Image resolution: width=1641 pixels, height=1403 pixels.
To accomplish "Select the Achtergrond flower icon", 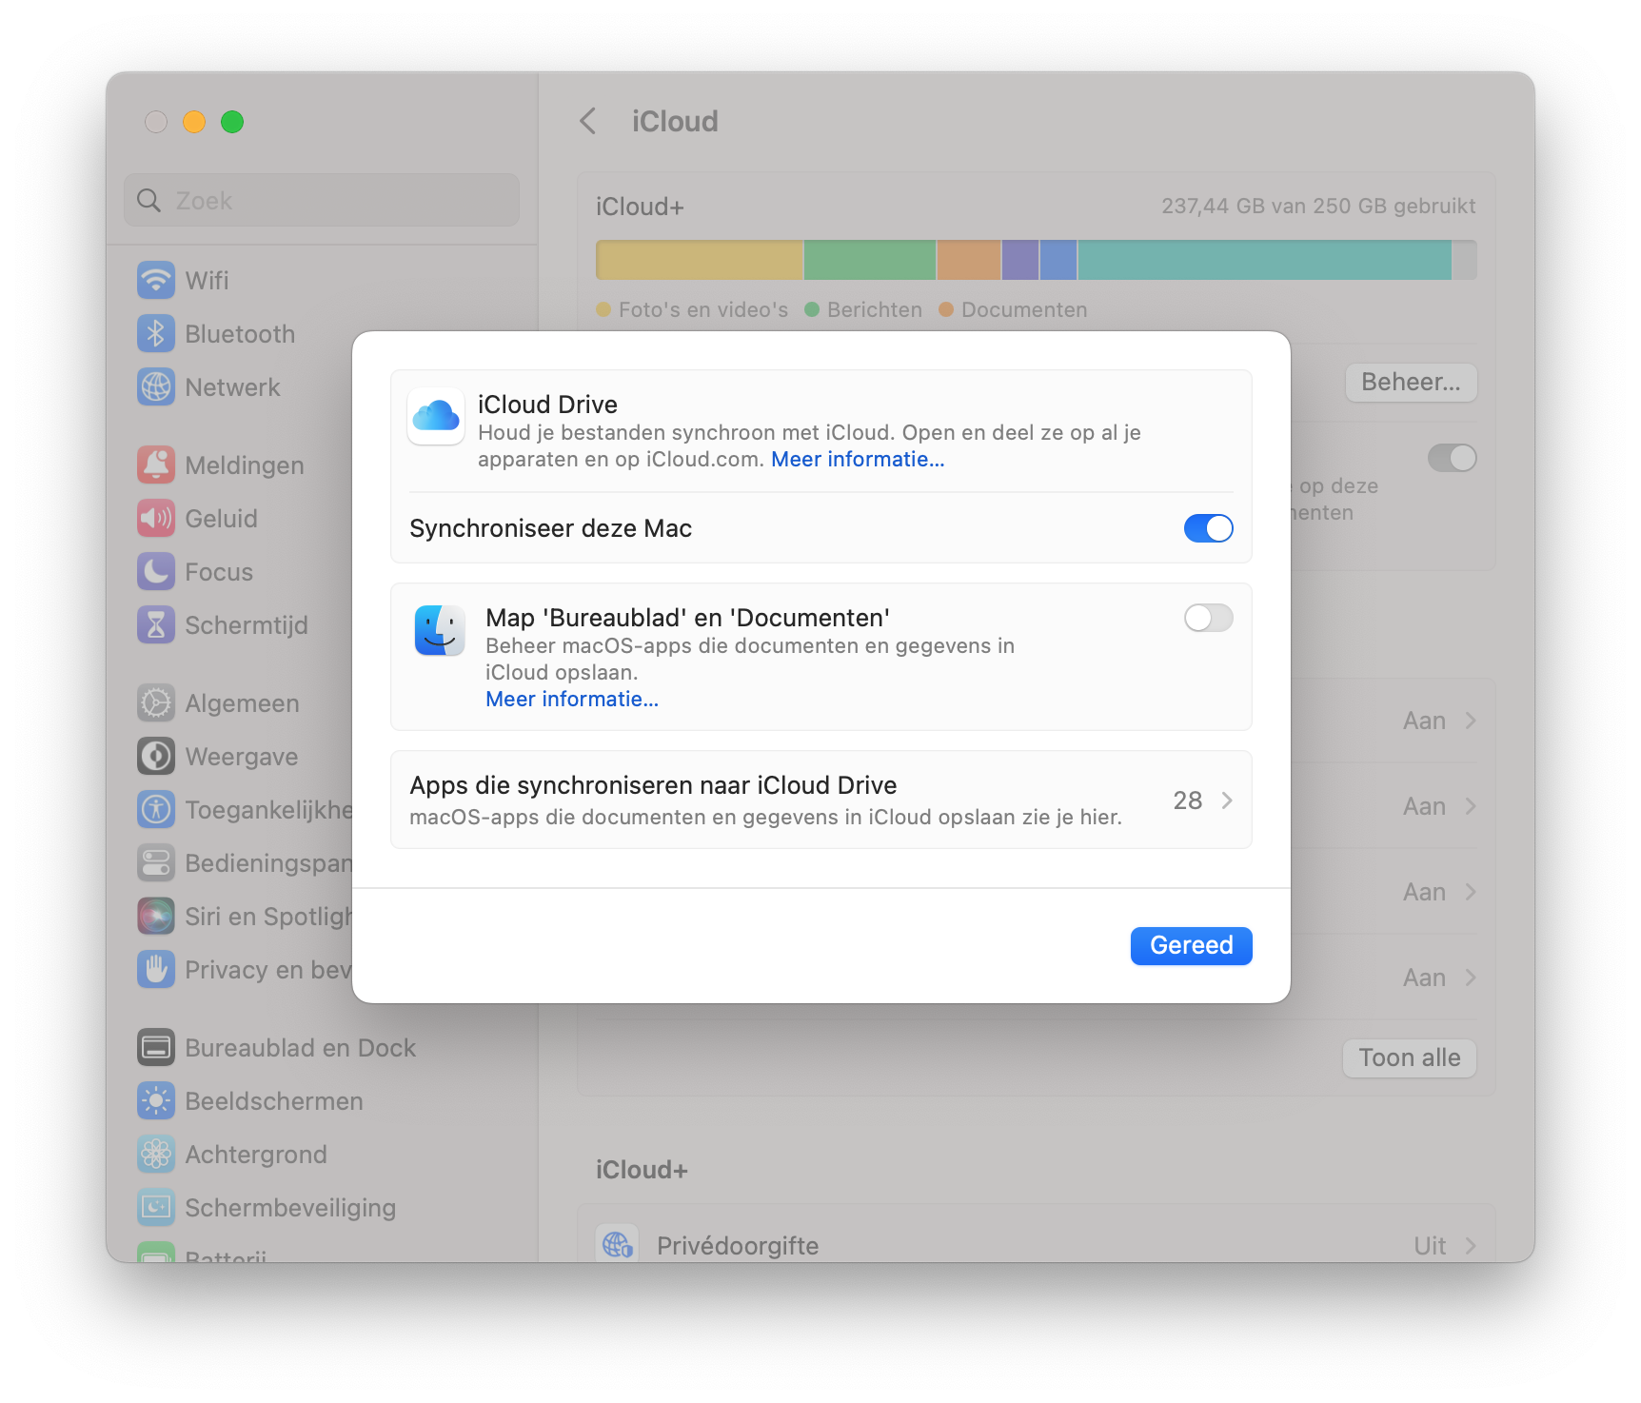I will coord(156,1154).
